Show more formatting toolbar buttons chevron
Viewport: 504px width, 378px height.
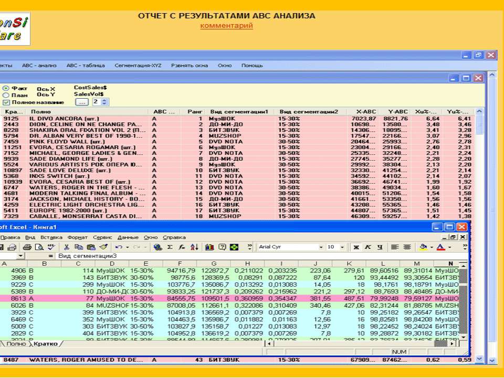tap(465, 247)
